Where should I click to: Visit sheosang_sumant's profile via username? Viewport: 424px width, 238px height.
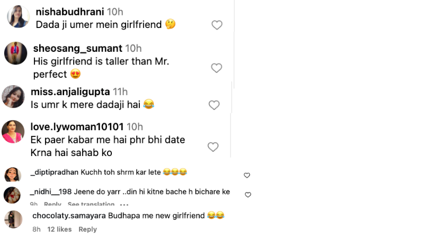(x=77, y=49)
